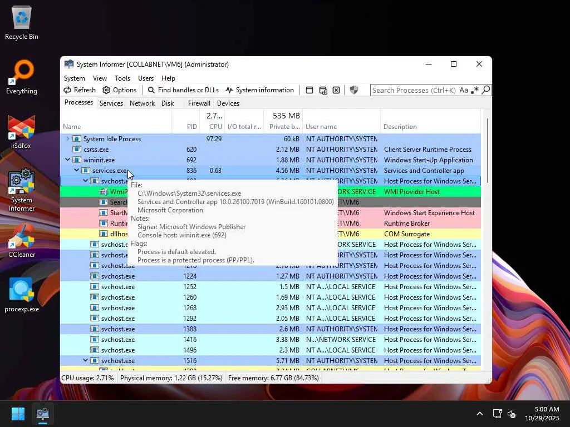The width and height of the screenshot is (570, 427).
Task: Click the System Informer title bar icon
Action: [x=68, y=64]
